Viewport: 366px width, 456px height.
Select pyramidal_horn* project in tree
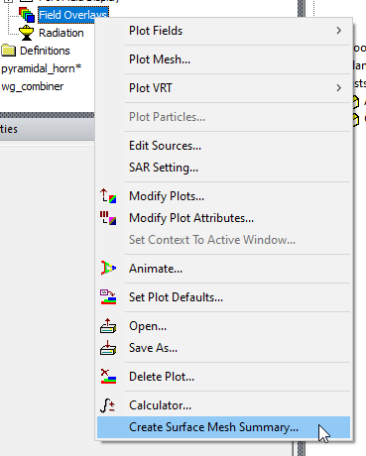click(x=42, y=68)
